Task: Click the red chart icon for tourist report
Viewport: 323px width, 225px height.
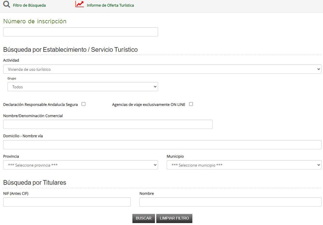Action: pyautogui.click(x=79, y=5)
